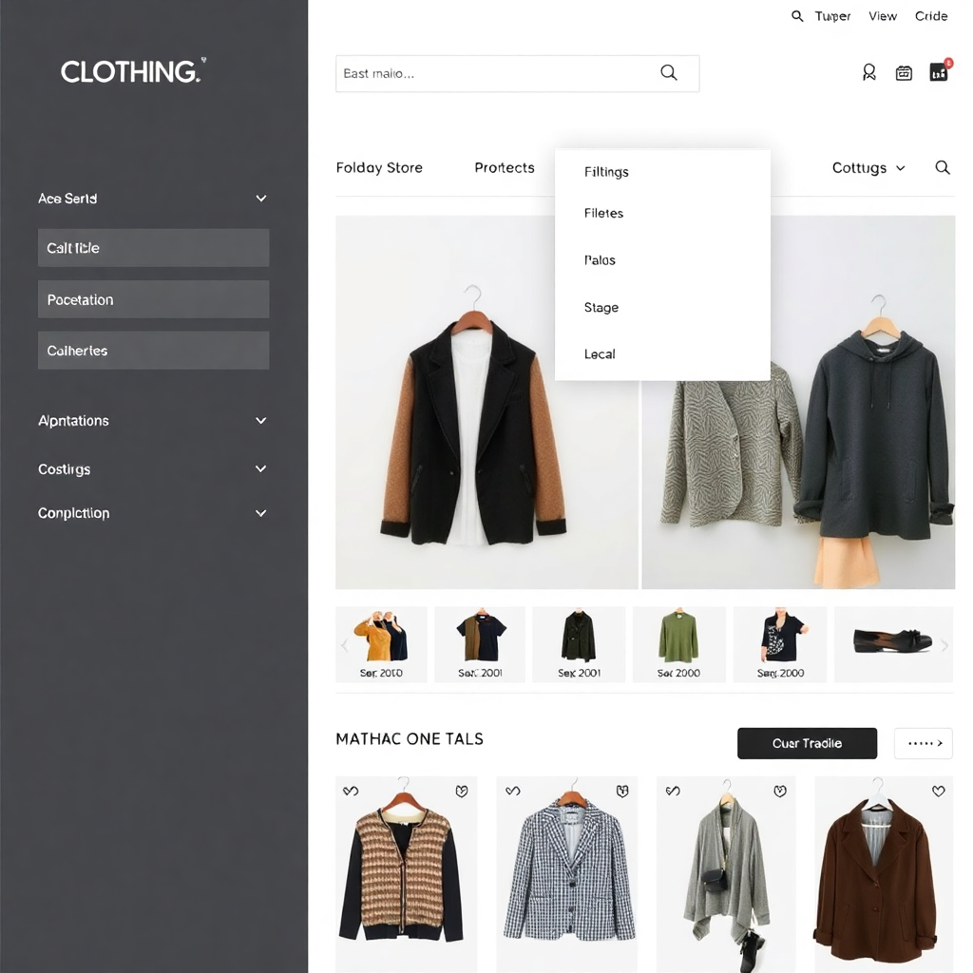The image size is (973, 973).
Task: Click the Cuar Tradie button
Action: tap(807, 743)
